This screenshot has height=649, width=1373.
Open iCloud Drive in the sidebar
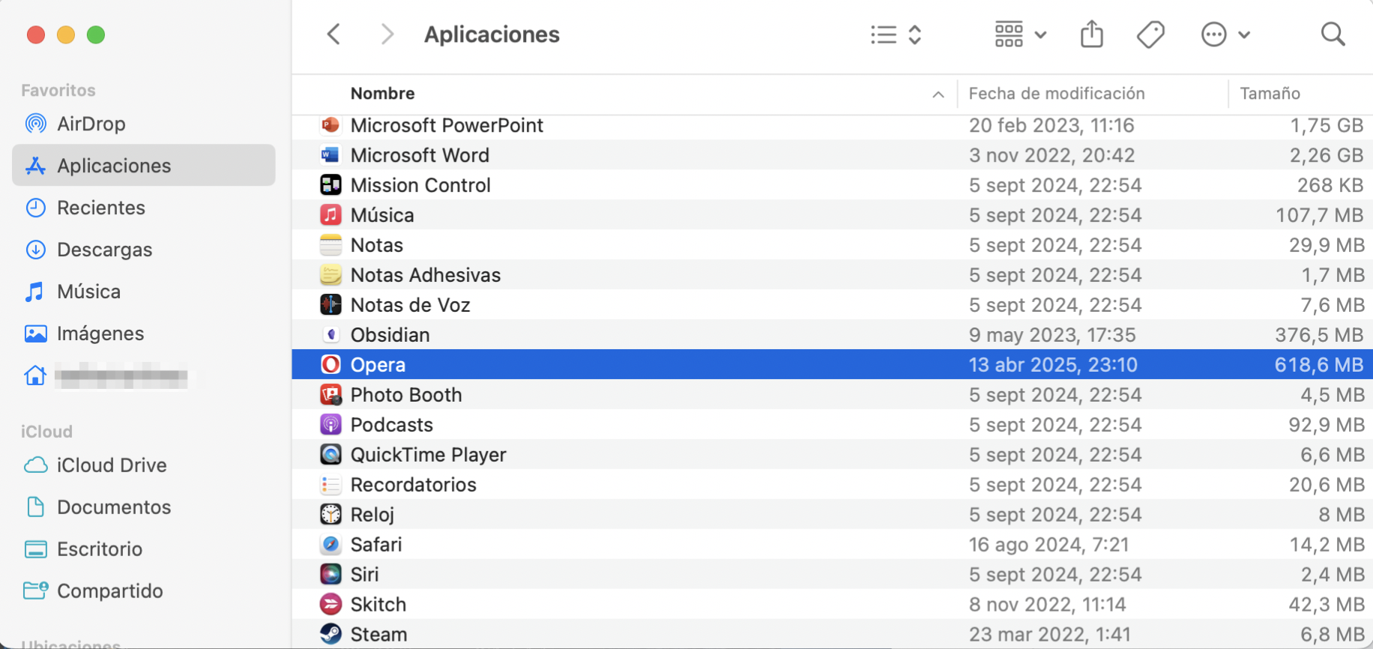(x=144, y=465)
